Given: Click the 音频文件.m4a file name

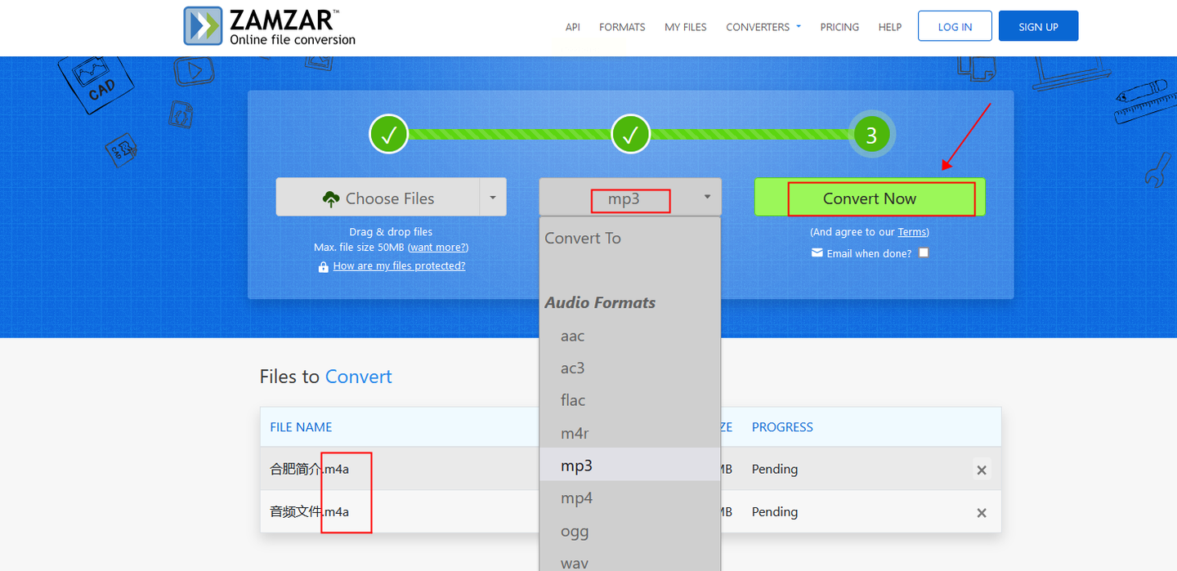Looking at the screenshot, I should (310, 511).
